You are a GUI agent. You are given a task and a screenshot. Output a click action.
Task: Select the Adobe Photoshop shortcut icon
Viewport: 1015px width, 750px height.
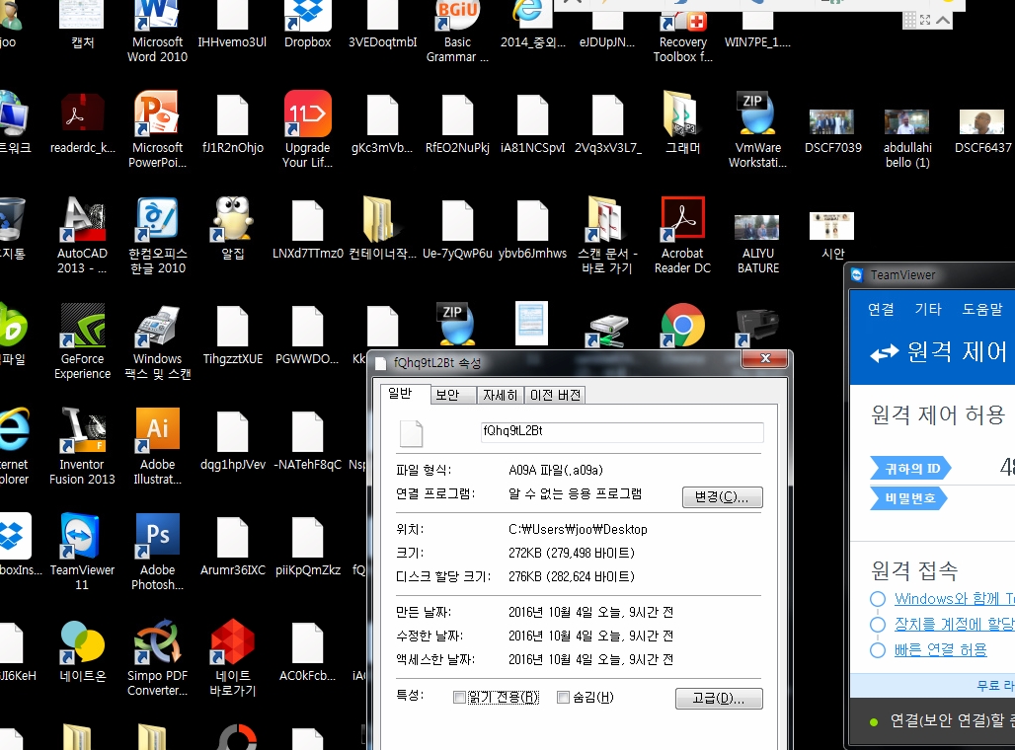157,537
